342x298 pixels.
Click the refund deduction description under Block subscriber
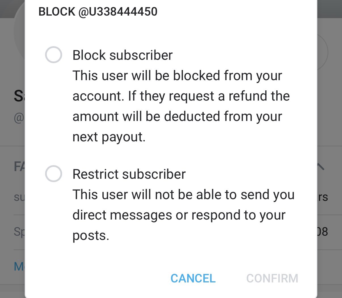click(x=181, y=106)
